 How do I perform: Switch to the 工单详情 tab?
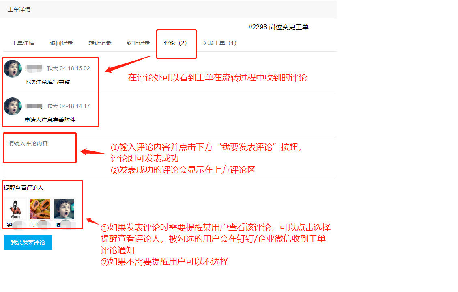pyautogui.click(x=23, y=43)
